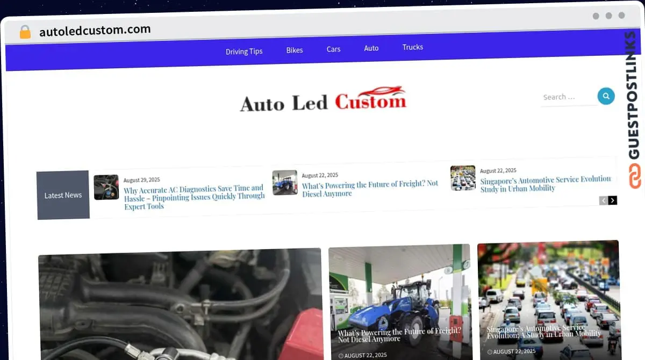Open the large engine bay featured image

point(180,304)
